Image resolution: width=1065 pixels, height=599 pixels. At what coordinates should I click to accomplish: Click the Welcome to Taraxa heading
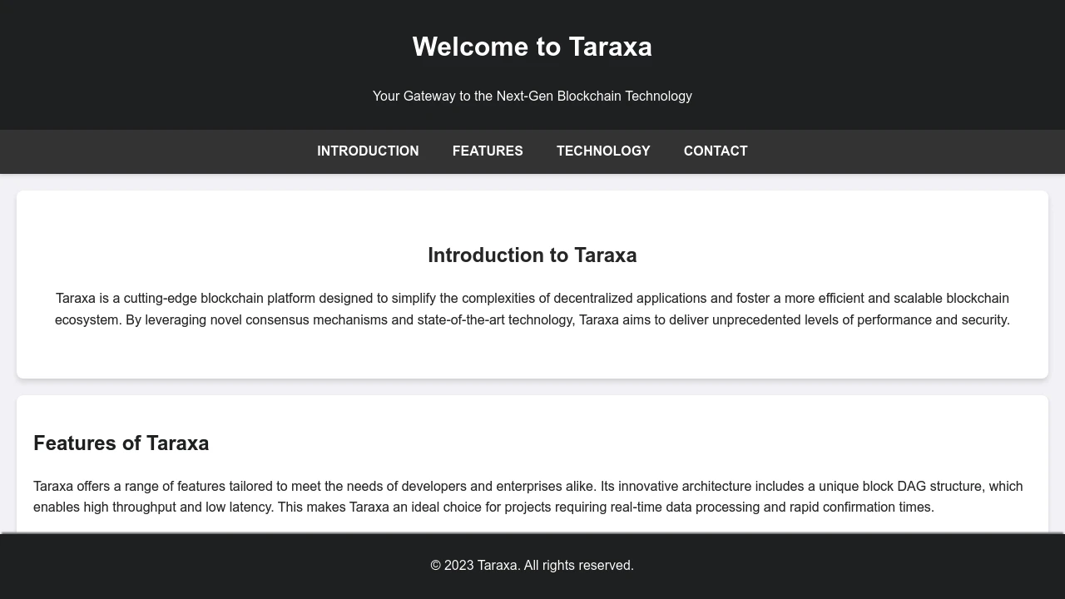[x=532, y=47]
